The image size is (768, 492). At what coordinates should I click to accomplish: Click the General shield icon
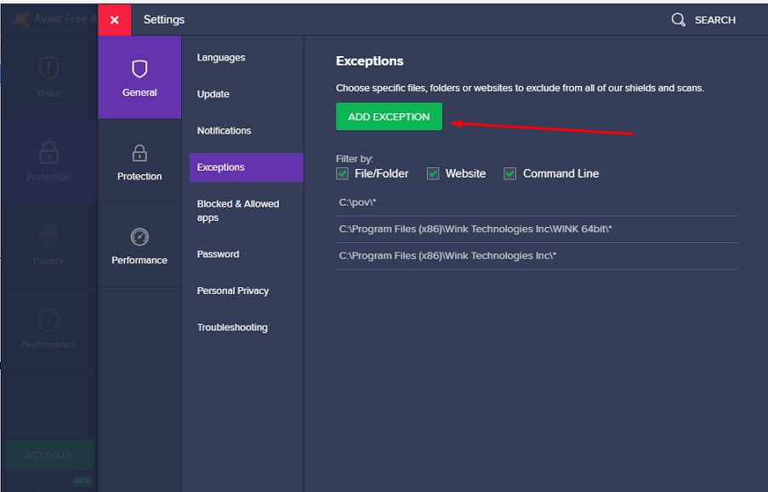tap(139, 70)
